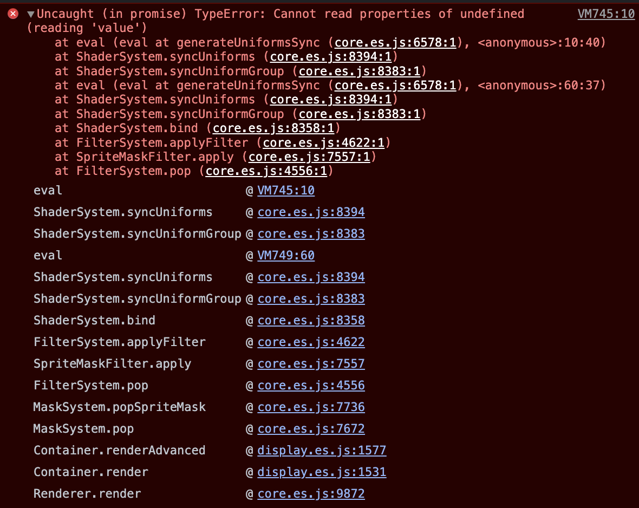Open core.es.js:7557:1 SpriteMaskFilter.apply link

pos(309,157)
